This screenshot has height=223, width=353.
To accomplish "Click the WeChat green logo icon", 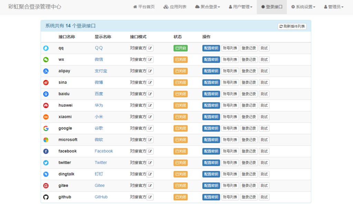I will pyautogui.click(x=46, y=60).
